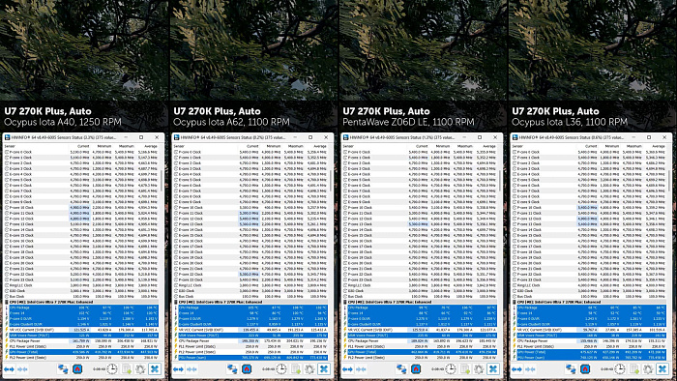Click the reset clock icon in Iota A62 window
677x381 pixels.
[x=281, y=369]
